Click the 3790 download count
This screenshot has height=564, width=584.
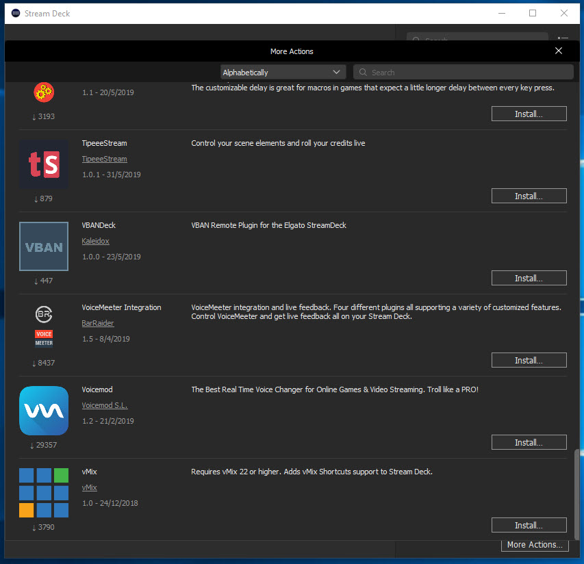(x=43, y=527)
